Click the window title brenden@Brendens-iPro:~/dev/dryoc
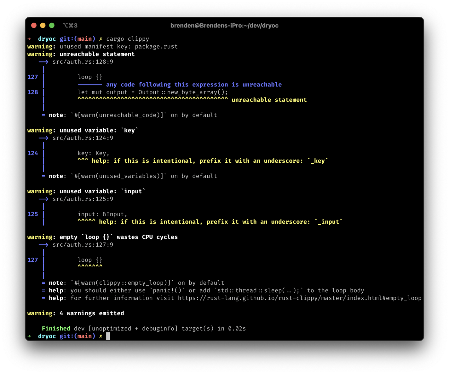449x374 pixels. 224,26
